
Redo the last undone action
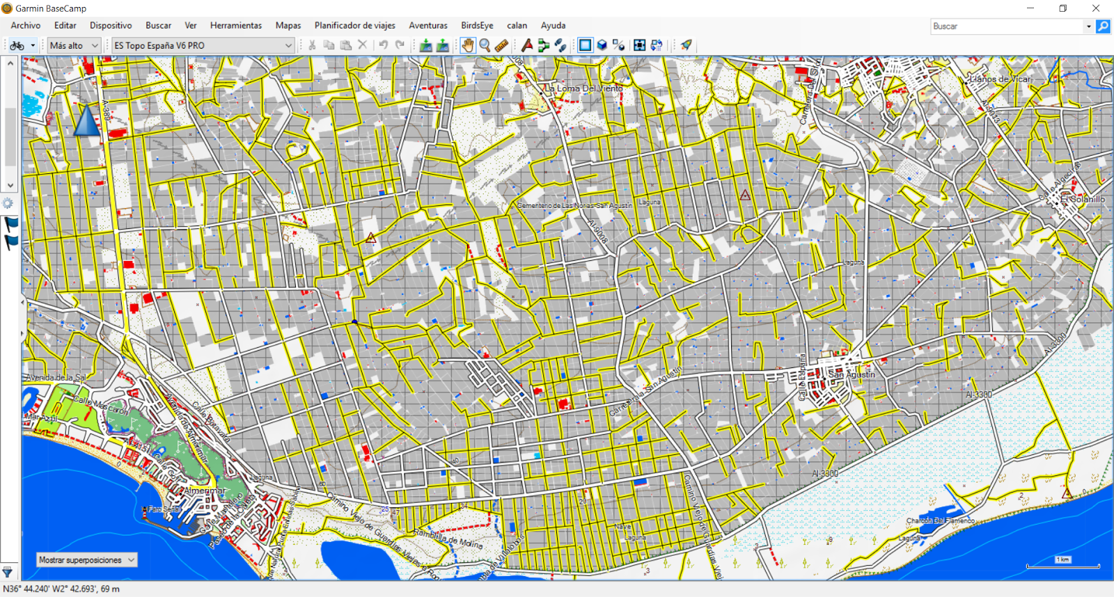click(x=400, y=45)
